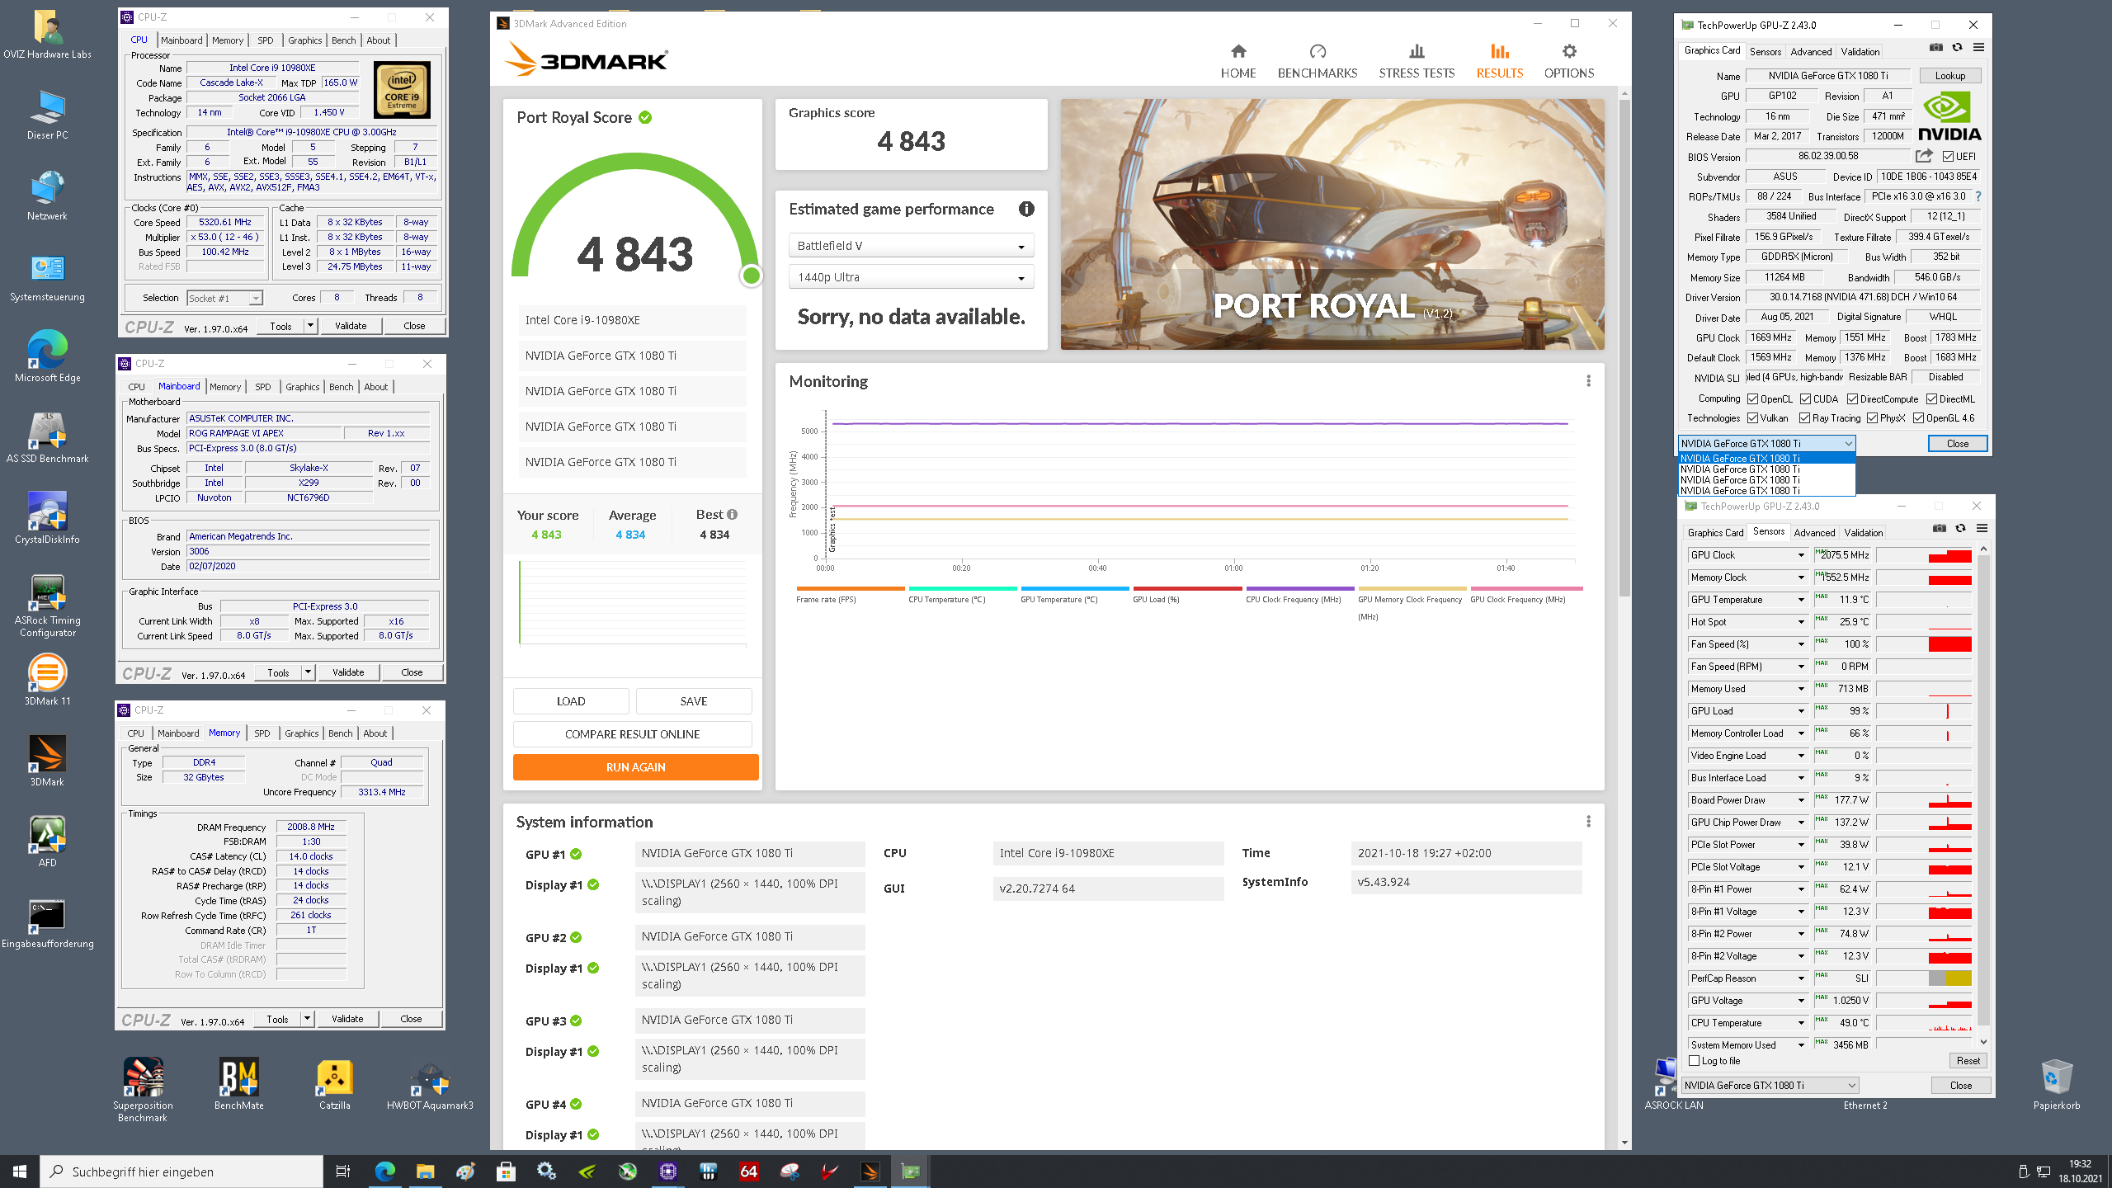The image size is (2112, 1188).
Task: Open GPU selector dropdown in GPU-Z Sensors
Action: point(1770,1086)
